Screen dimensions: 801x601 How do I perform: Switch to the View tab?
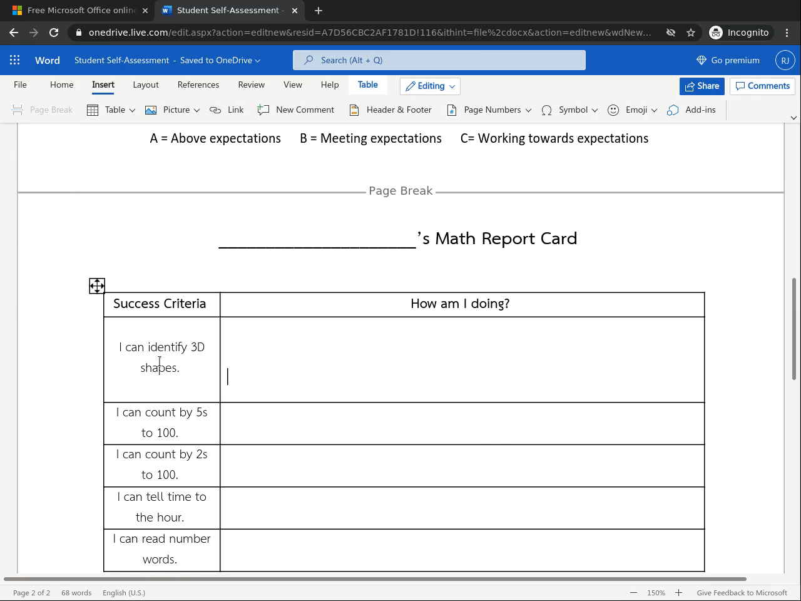(293, 85)
